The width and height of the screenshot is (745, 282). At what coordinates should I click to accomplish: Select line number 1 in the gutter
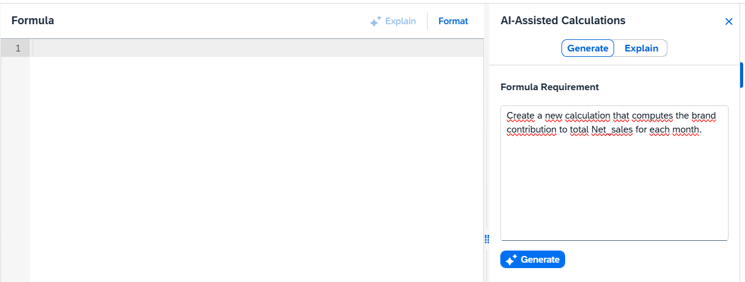pyautogui.click(x=18, y=48)
